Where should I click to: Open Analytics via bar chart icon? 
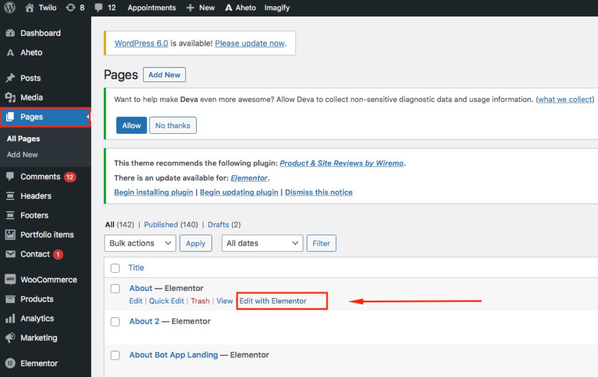10,318
